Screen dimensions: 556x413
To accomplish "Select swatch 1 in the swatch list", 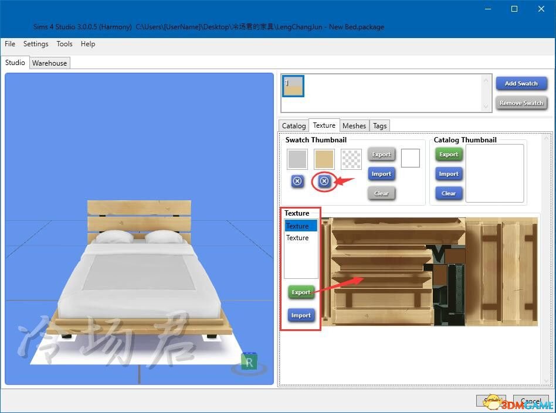I will [293, 86].
